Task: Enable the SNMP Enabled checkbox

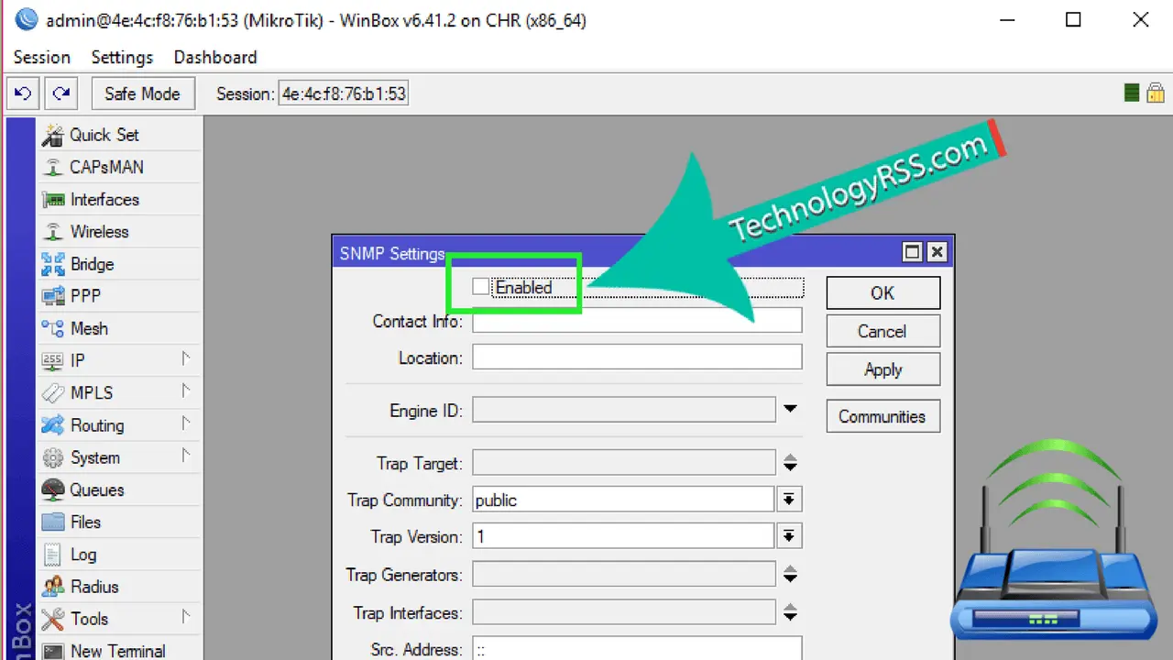Action: pos(481,287)
